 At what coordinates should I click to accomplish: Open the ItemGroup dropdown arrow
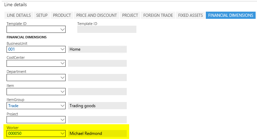tap(62, 105)
